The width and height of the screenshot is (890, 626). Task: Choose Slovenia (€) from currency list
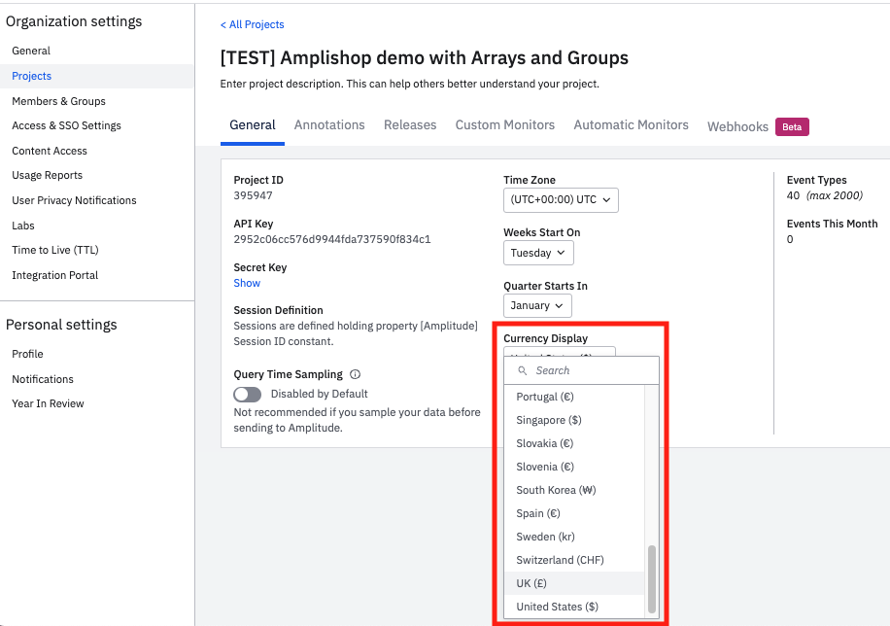(x=574, y=467)
